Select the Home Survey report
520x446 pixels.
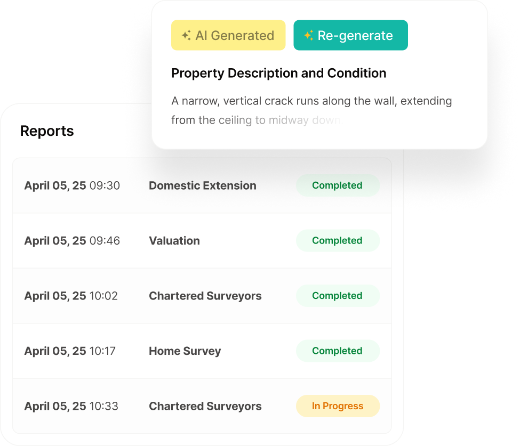(202, 351)
